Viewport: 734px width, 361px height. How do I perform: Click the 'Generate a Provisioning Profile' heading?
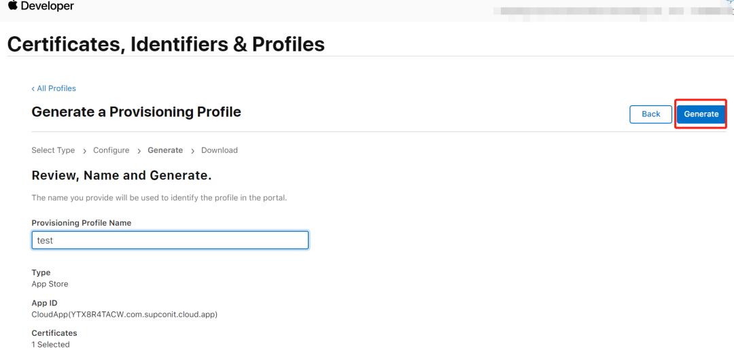click(x=136, y=111)
